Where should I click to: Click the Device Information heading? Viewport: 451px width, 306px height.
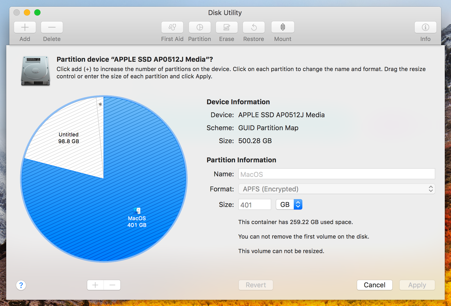pyautogui.click(x=238, y=102)
